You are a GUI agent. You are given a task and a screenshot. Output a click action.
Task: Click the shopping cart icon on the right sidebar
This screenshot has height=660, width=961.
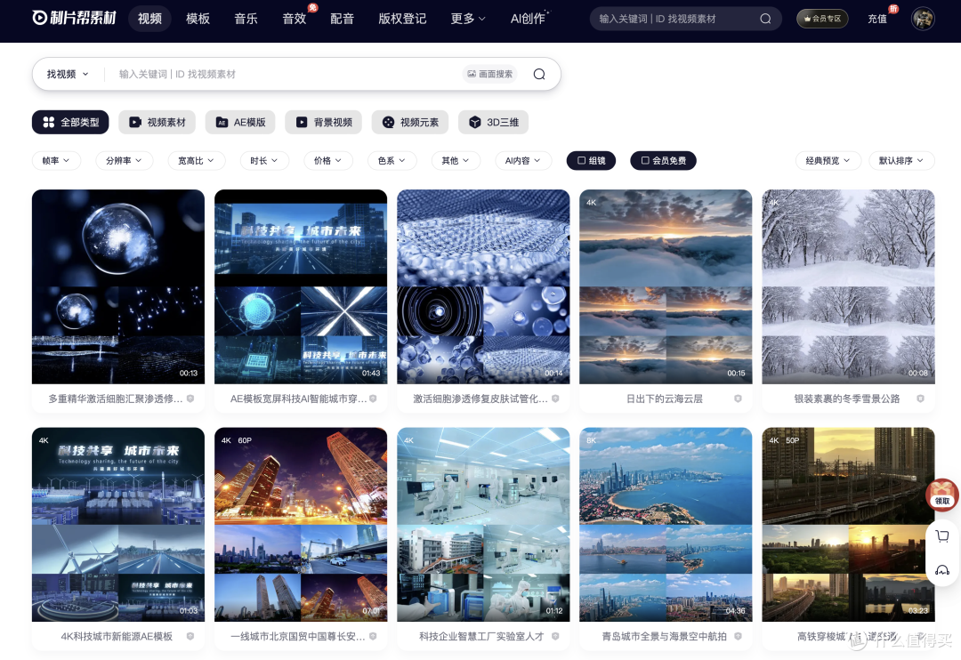(x=942, y=536)
